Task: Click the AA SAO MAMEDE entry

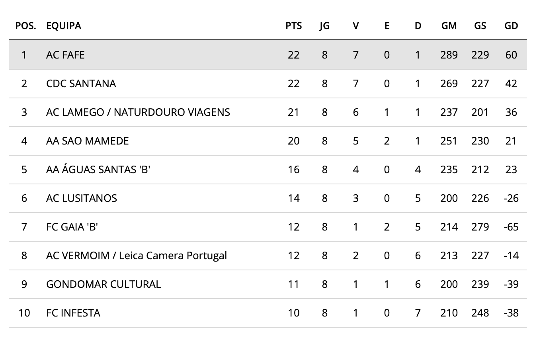Action: coord(87,141)
